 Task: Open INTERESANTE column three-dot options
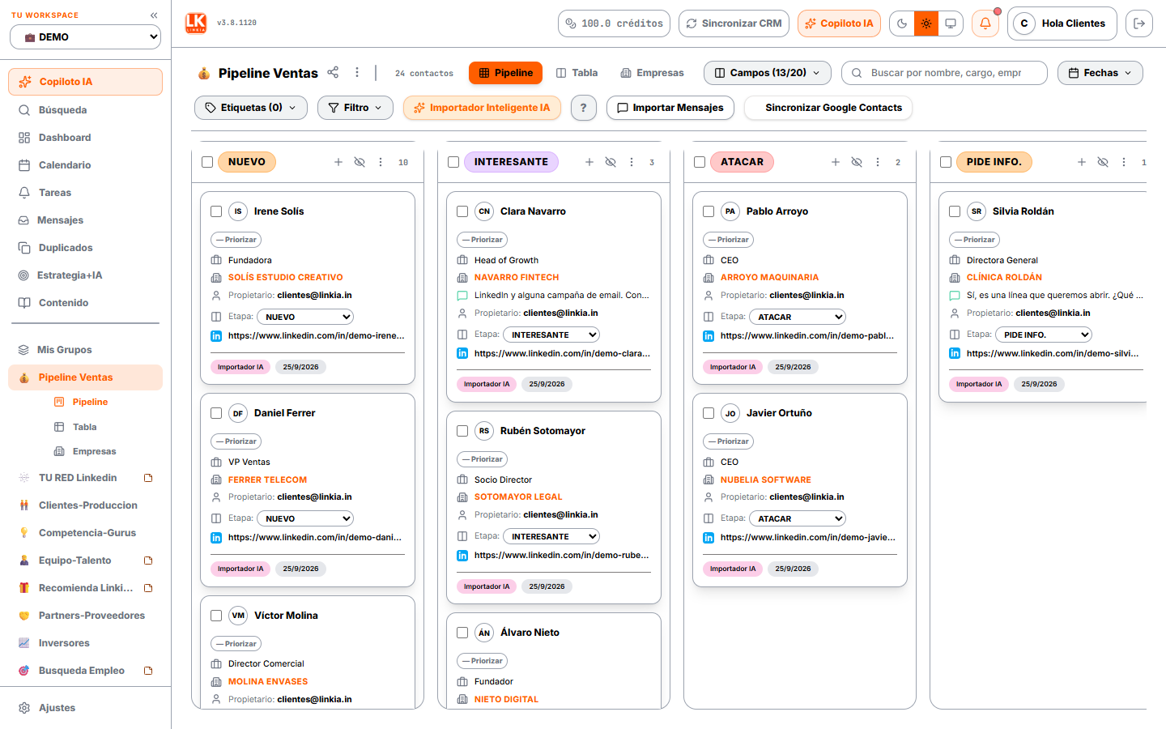pos(632,162)
